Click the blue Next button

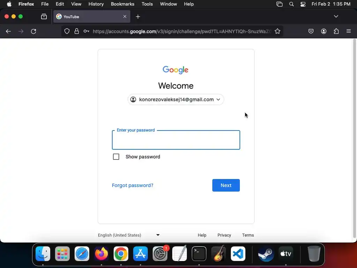(x=226, y=185)
